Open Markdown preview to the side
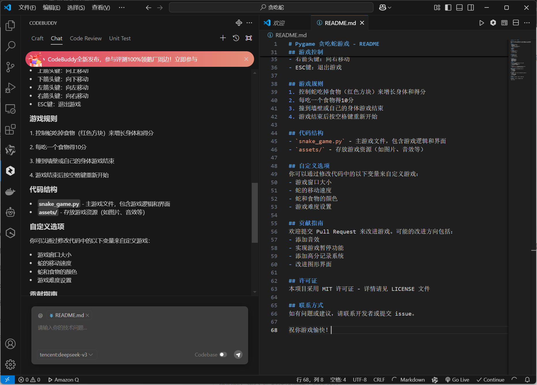The image size is (537, 385). coord(504,23)
